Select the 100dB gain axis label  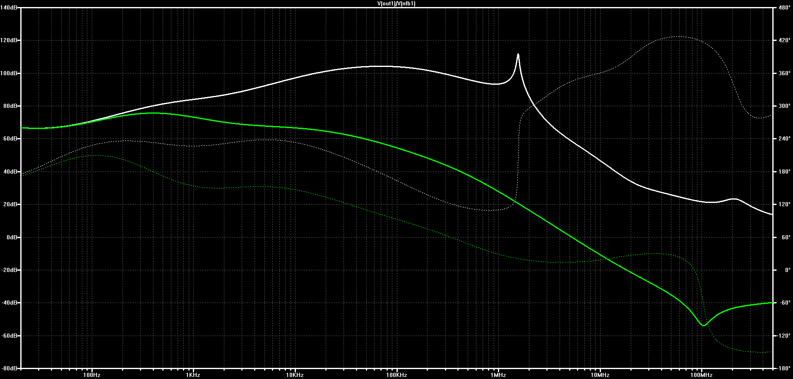tap(9, 73)
